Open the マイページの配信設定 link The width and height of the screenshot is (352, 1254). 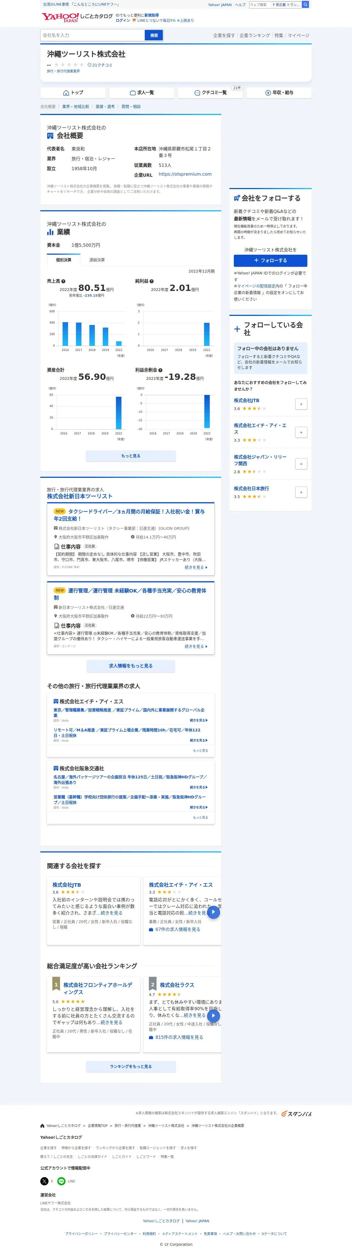(x=256, y=286)
